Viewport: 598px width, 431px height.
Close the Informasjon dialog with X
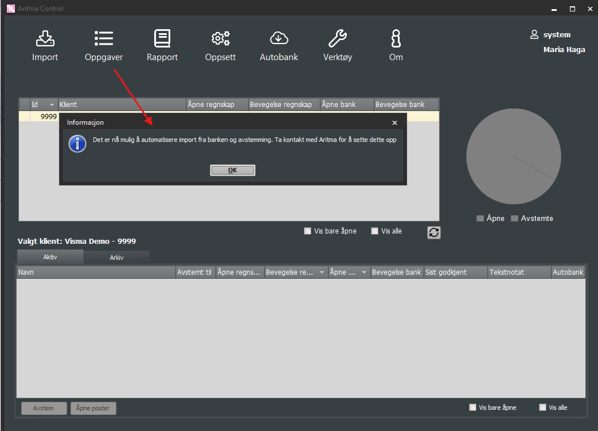coord(394,122)
